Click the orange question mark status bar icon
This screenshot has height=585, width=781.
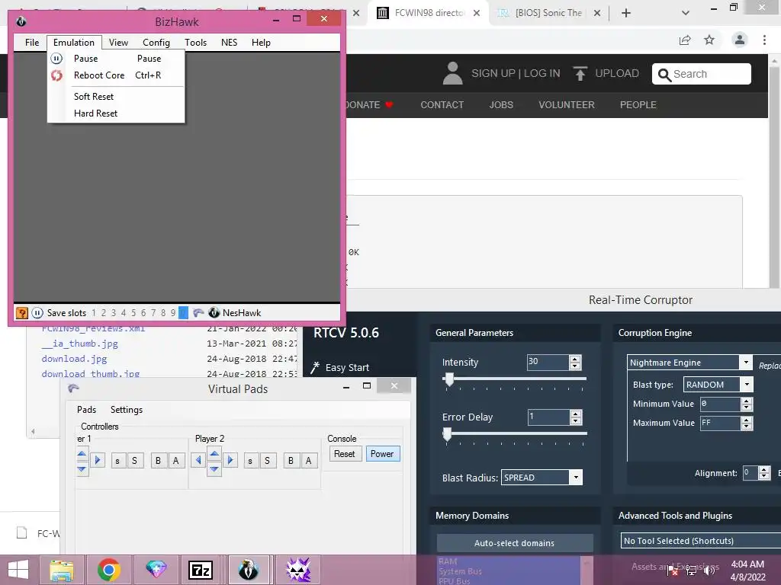[x=22, y=313]
